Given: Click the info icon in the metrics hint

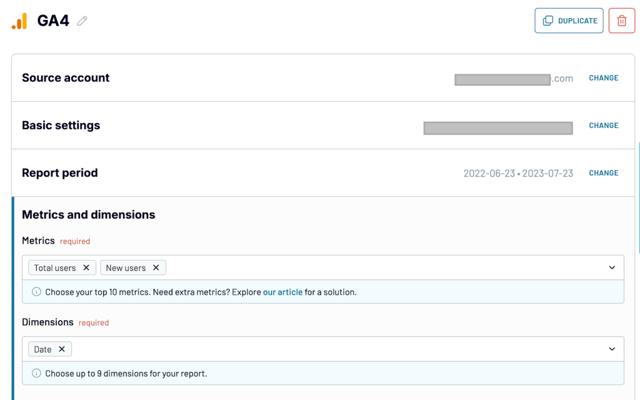Looking at the screenshot, I should [36, 291].
